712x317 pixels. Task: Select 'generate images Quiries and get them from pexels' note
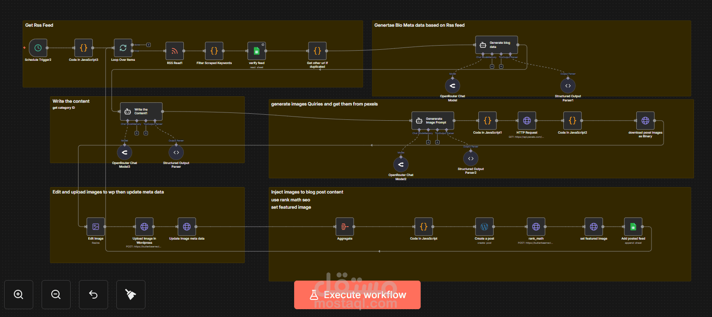coord(325,104)
